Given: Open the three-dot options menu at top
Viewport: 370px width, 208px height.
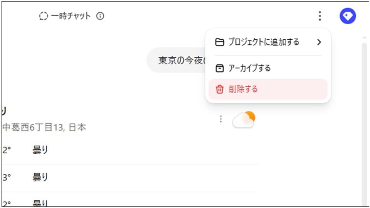Looking at the screenshot, I should [320, 16].
